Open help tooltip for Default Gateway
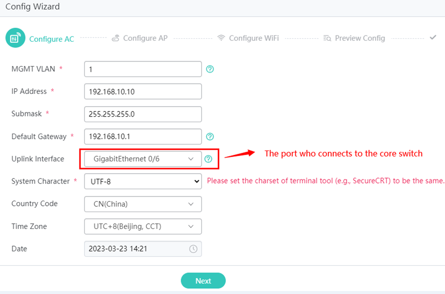 pos(210,137)
